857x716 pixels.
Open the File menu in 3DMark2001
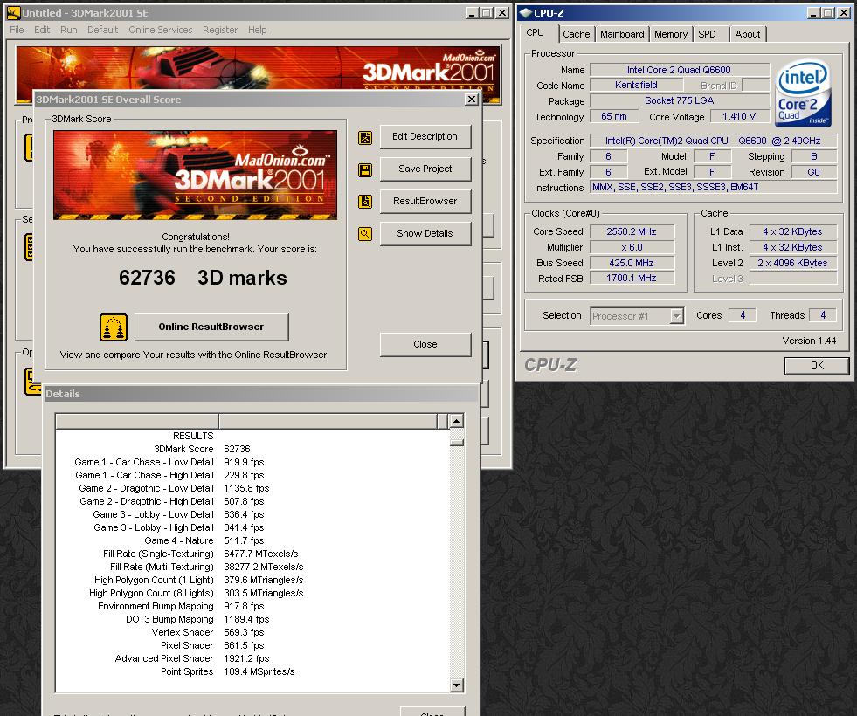coord(17,30)
